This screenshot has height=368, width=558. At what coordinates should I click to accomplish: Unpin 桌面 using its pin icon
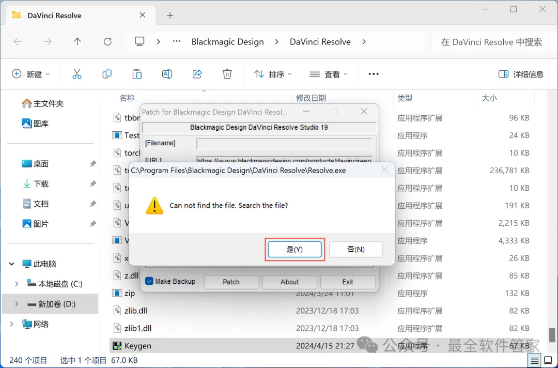93,164
